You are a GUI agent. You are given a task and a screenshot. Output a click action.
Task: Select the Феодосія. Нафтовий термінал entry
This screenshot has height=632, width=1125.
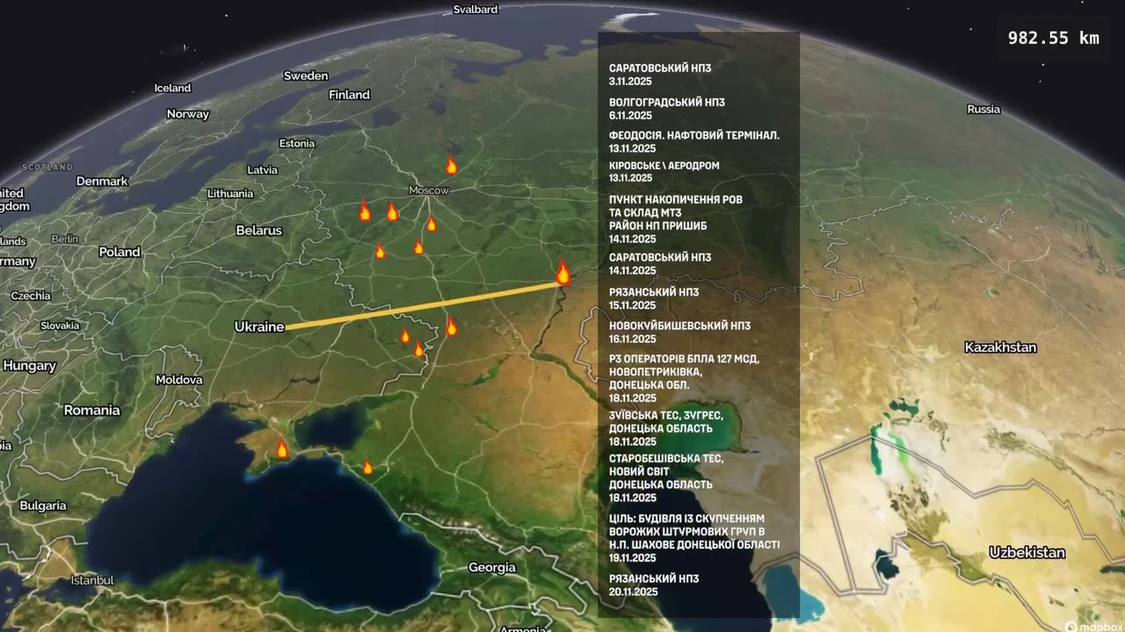(694, 142)
